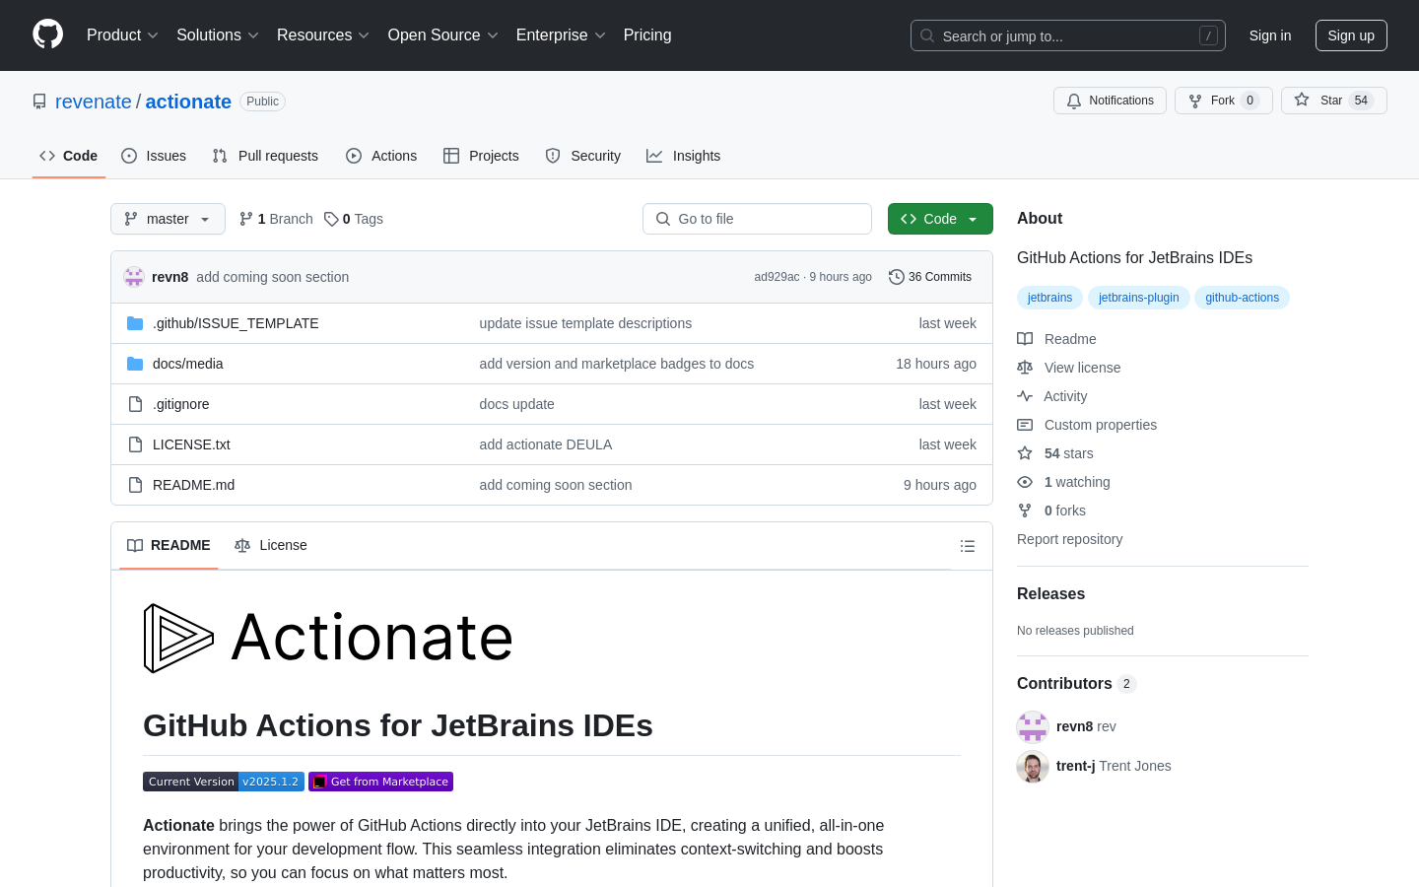Open the 0 forks link

point(1051,511)
